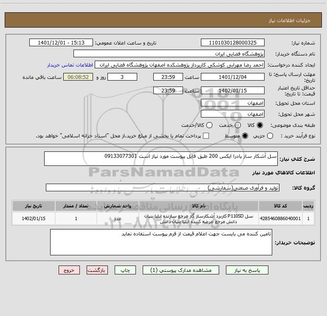Click the بازگشت back button

[x=97, y=270]
